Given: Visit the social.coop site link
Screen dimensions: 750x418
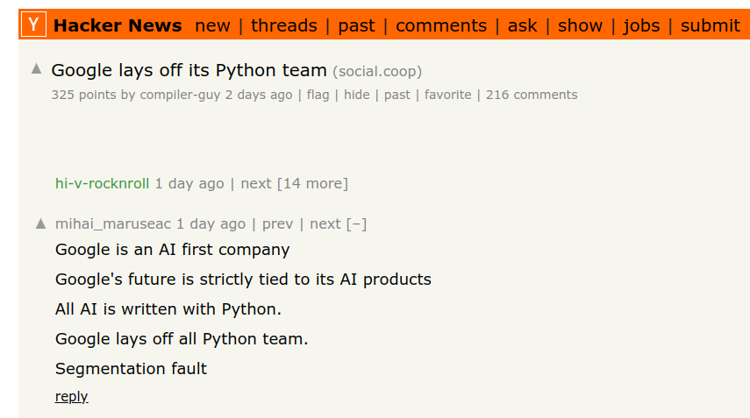Looking at the screenshot, I should tap(377, 71).
